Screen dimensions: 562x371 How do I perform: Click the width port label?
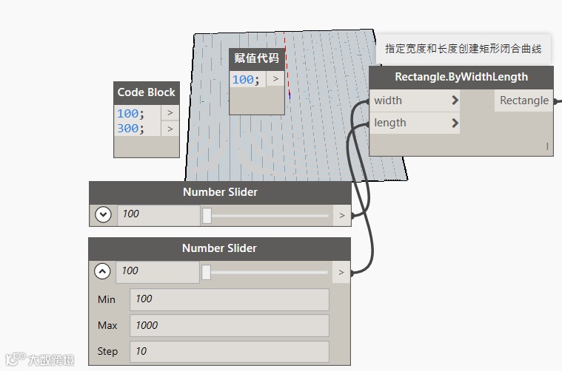pos(388,101)
